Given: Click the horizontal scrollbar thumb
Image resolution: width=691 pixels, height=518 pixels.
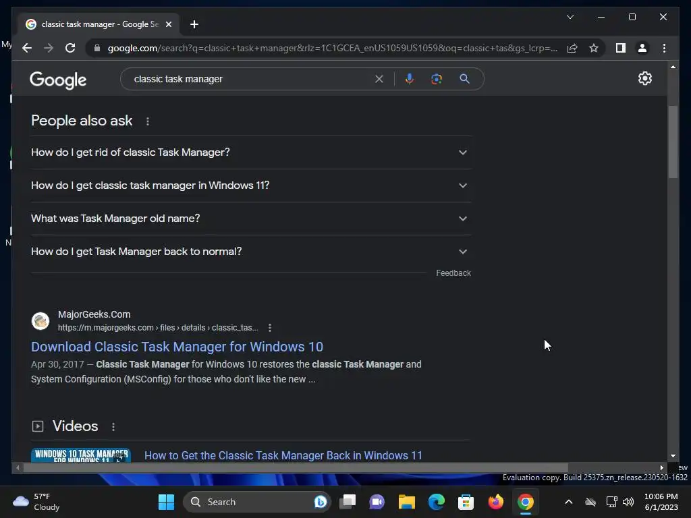Looking at the screenshot, I should tap(296, 468).
